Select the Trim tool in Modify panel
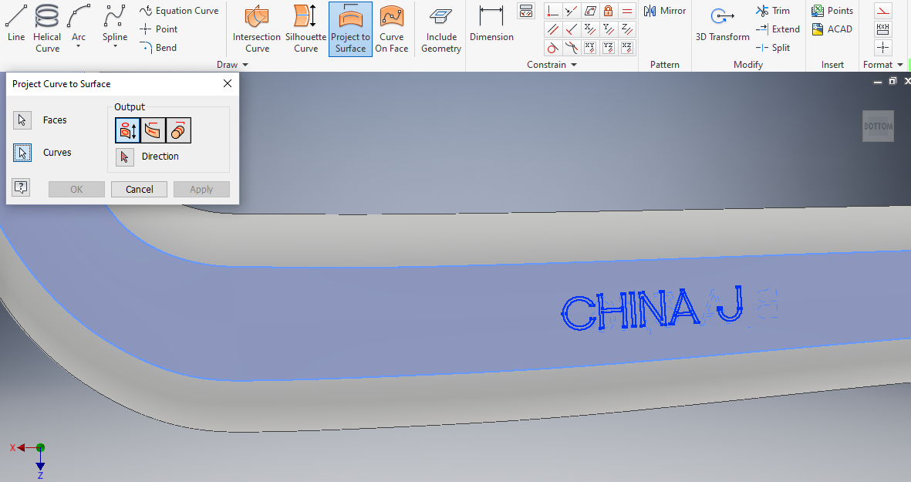The image size is (911, 482). tap(774, 10)
